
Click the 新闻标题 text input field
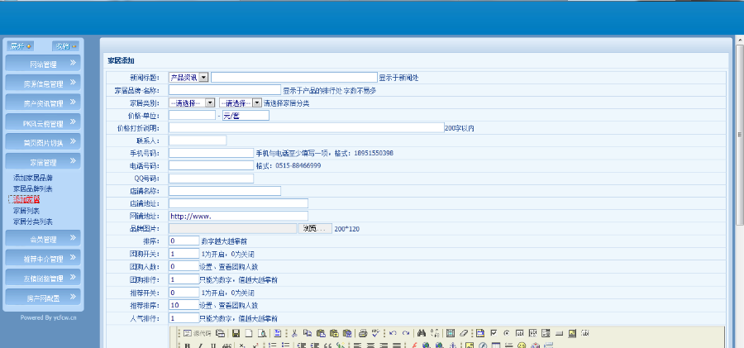pos(293,77)
